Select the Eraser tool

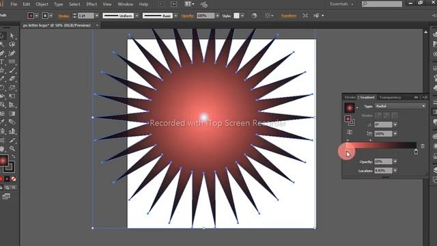12,79
